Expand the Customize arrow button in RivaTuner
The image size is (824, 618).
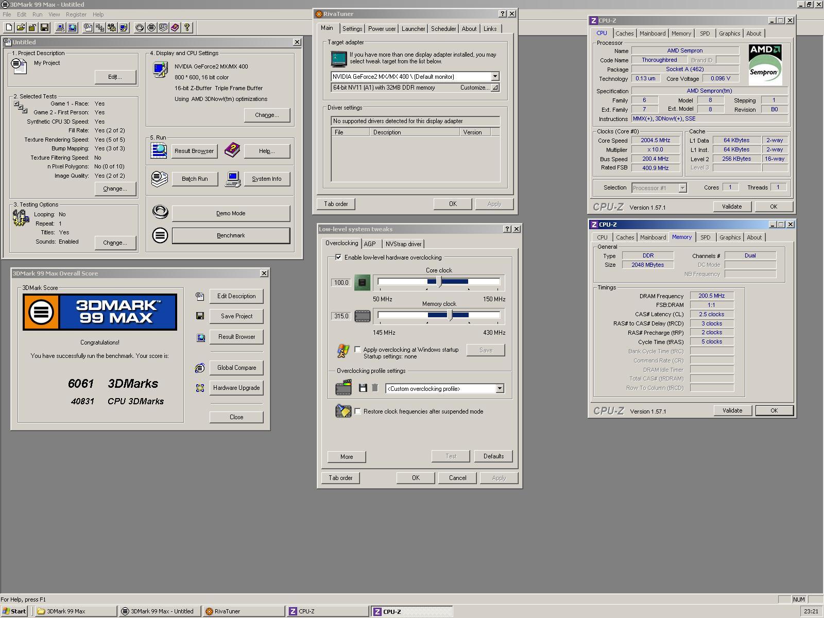495,88
